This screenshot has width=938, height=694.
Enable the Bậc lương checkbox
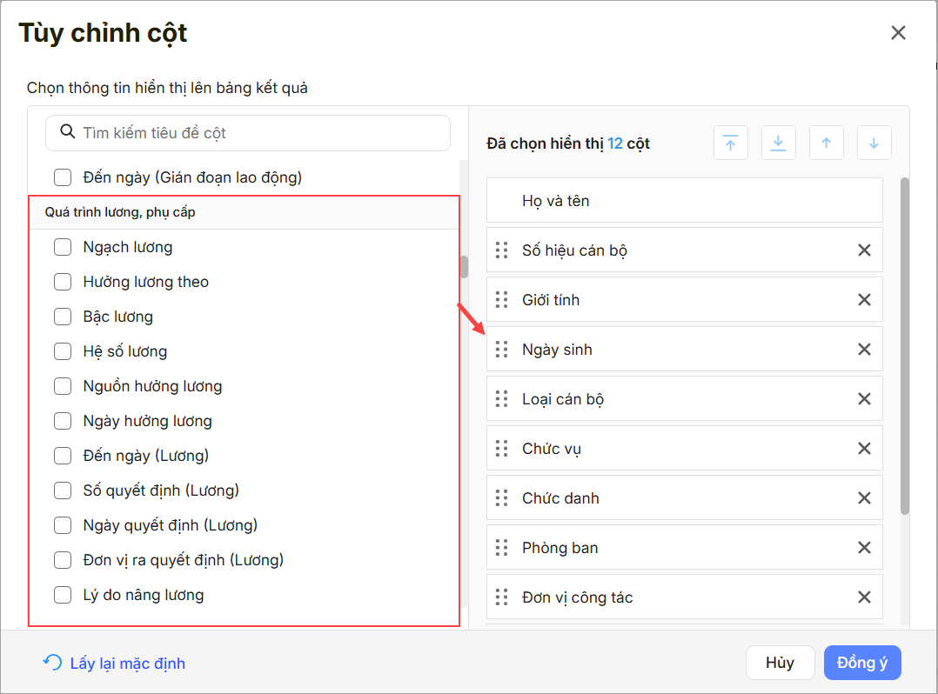coord(63,317)
